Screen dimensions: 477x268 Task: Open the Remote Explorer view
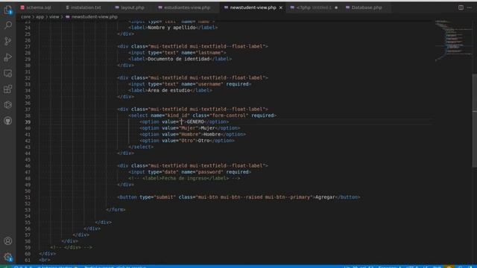pos(8,73)
